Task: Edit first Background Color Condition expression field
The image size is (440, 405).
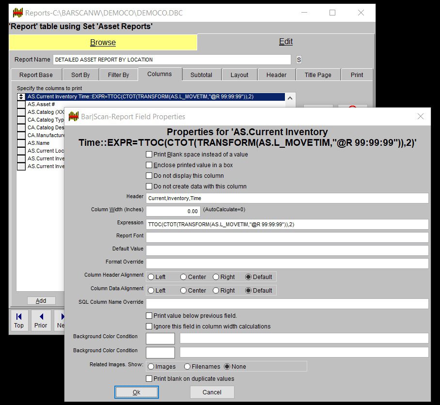Action: click(304, 338)
